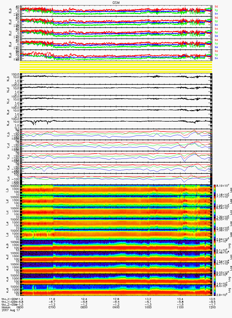
Task: Click the bz legend of the B_b panel
Action: click(216, 7)
